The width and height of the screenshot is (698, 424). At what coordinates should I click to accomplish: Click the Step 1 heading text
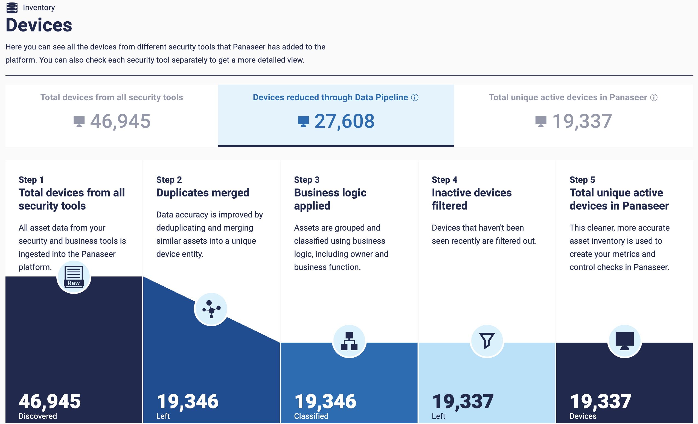coord(72,199)
